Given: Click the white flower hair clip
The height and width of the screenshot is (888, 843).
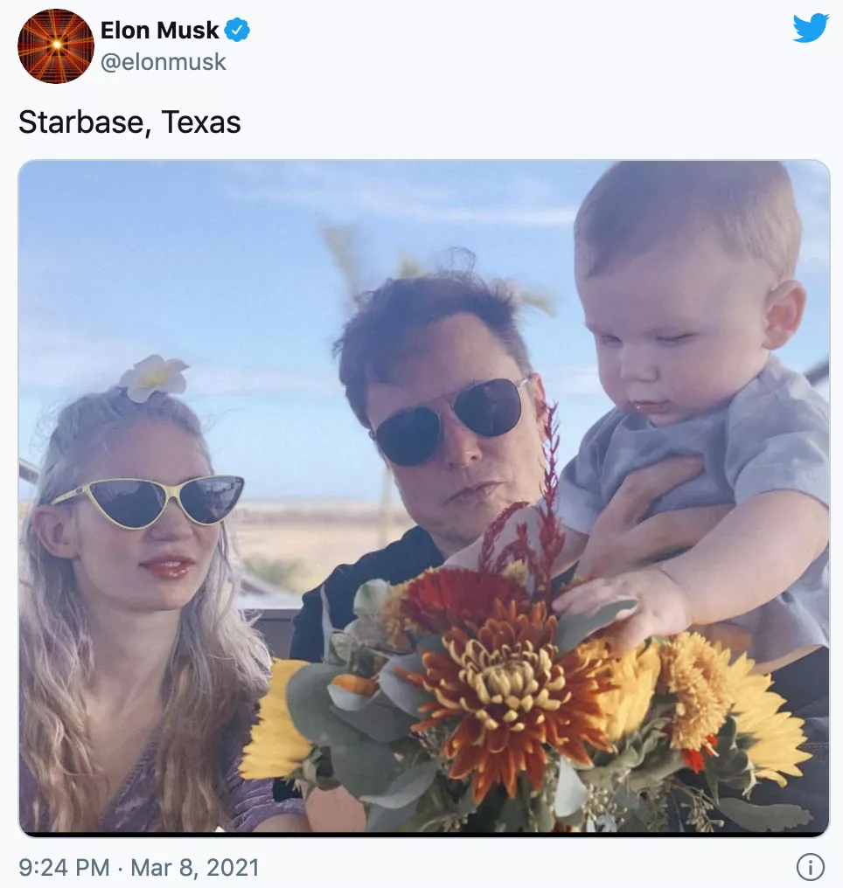Looking at the screenshot, I should [x=153, y=378].
